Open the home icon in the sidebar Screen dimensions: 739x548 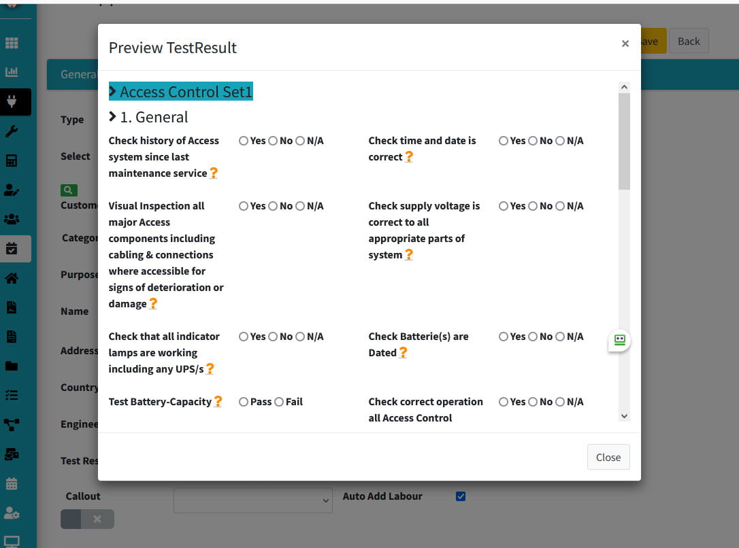pyautogui.click(x=12, y=278)
